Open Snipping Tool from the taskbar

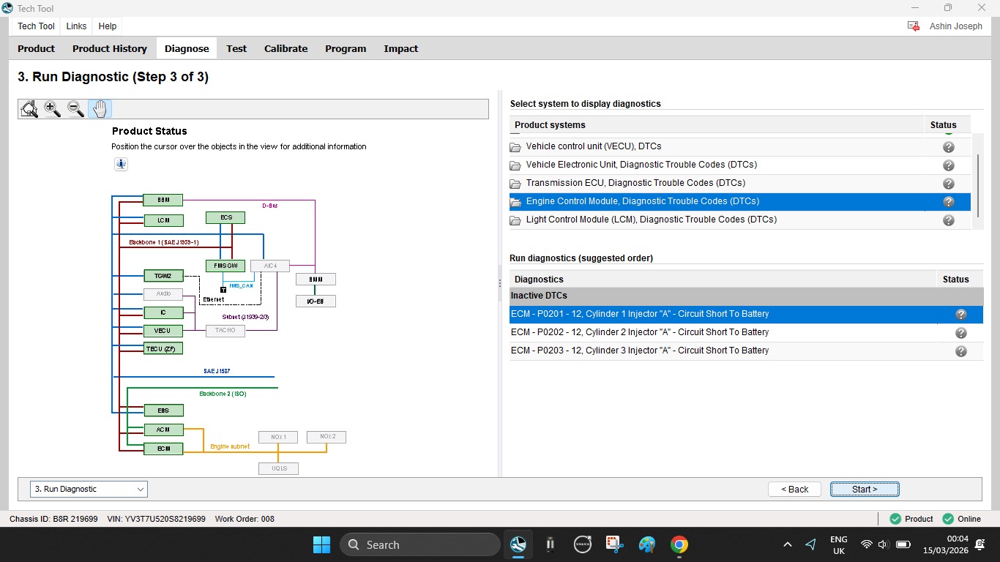tap(615, 544)
